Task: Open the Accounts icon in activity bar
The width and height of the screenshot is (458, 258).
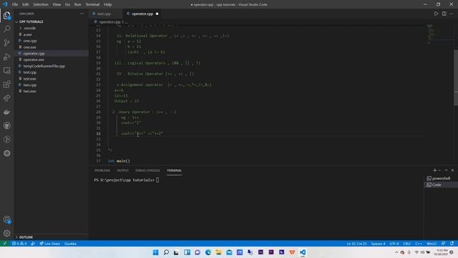Action: 6,220
